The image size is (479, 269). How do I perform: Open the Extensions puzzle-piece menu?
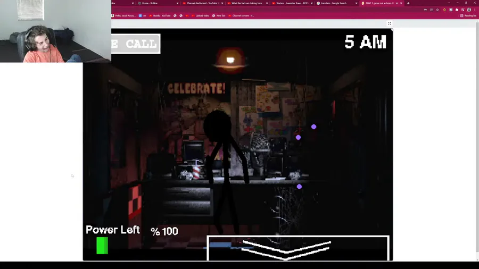[x=457, y=10]
